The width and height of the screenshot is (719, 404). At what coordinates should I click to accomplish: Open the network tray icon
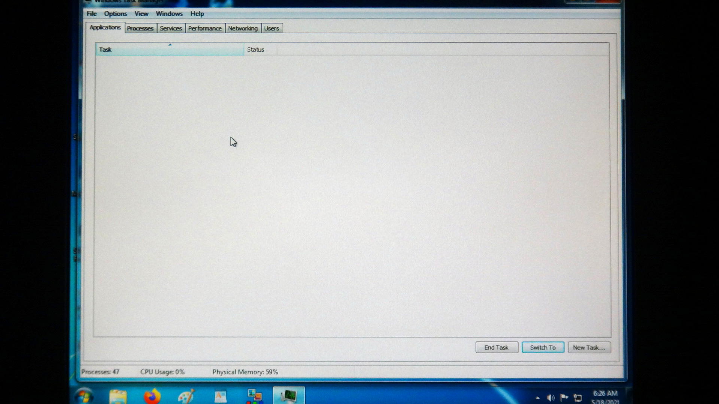[578, 398]
